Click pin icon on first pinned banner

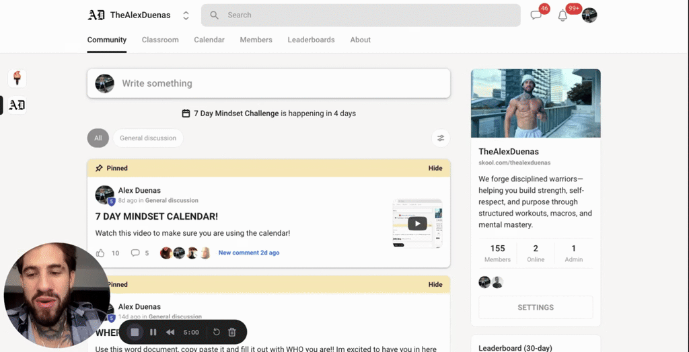click(99, 168)
